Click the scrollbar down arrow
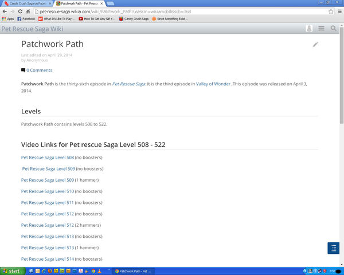This screenshot has width=344, height=275. [x=342, y=265]
